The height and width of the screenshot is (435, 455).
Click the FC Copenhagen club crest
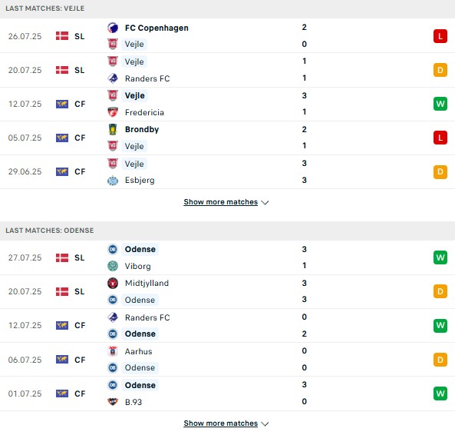(x=113, y=28)
